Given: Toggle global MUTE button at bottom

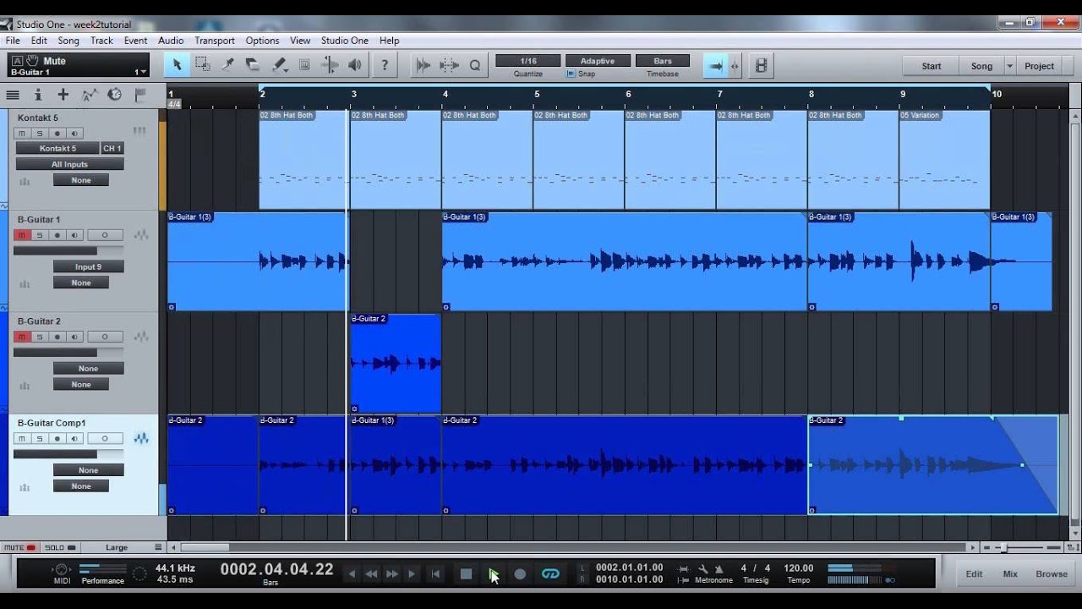Looking at the screenshot, I should [x=20, y=547].
